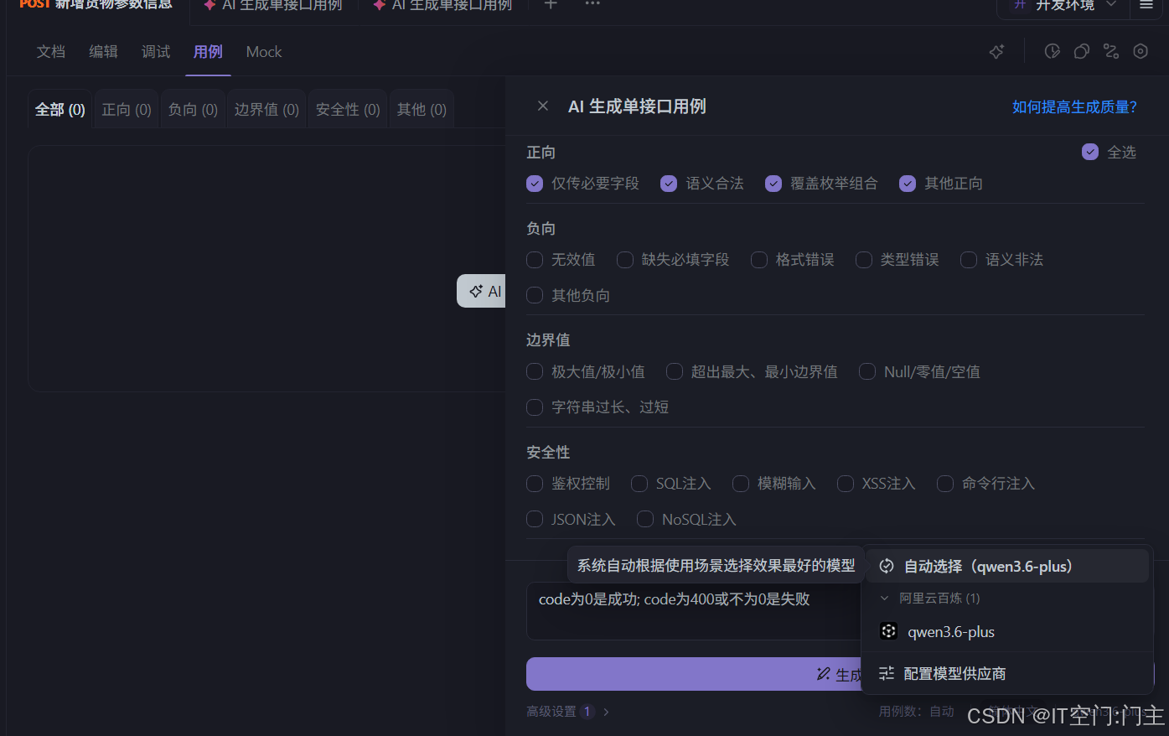Image resolution: width=1169 pixels, height=736 pixels.
Task: Uncheck 语义合法 checkbox
Action: pos(669,184)
